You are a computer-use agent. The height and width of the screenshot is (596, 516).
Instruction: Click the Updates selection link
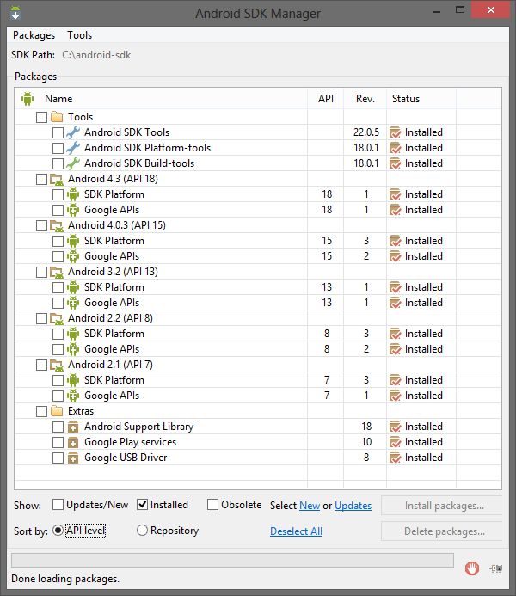point(353,506)
